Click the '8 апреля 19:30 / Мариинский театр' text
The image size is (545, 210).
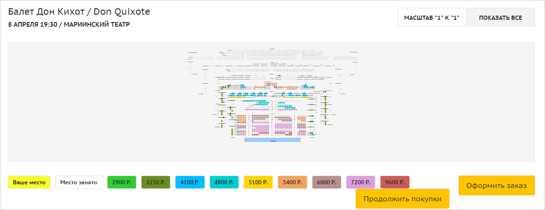(69, 24)
